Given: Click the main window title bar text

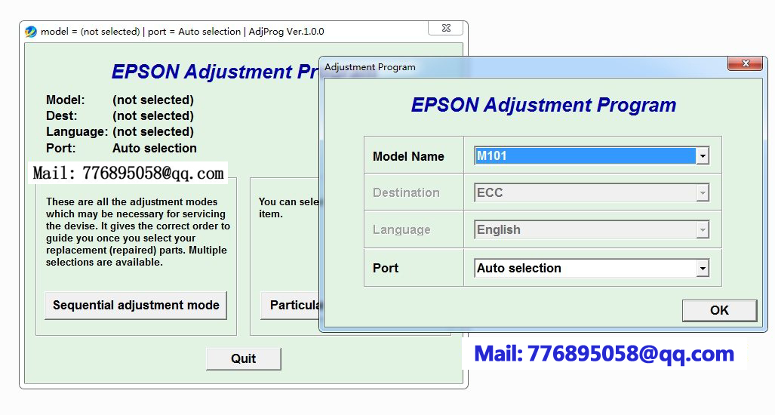Looking at the screenshot, I should pyautogui.click(x=183, y=32).
